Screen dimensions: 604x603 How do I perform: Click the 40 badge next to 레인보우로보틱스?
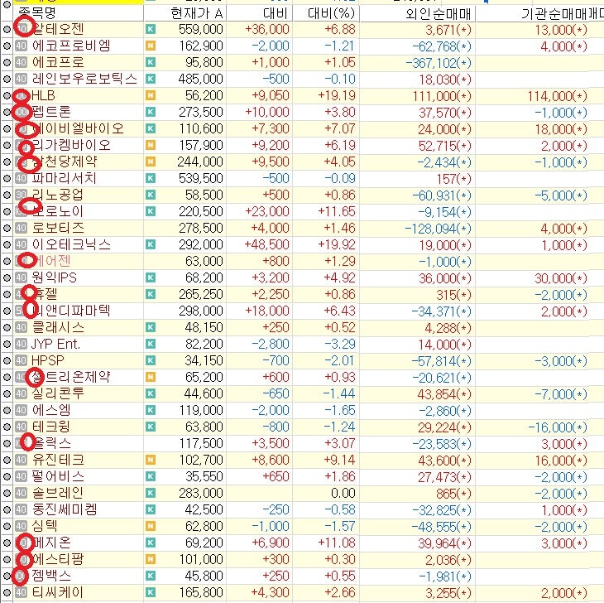pos(21,79)
